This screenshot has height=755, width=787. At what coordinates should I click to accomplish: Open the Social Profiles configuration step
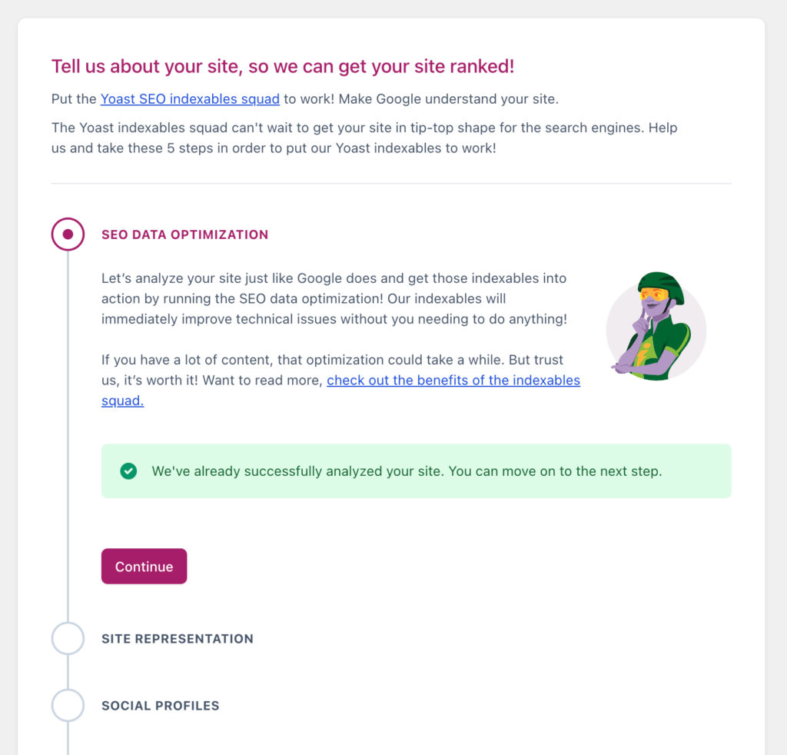pos(160,705)
